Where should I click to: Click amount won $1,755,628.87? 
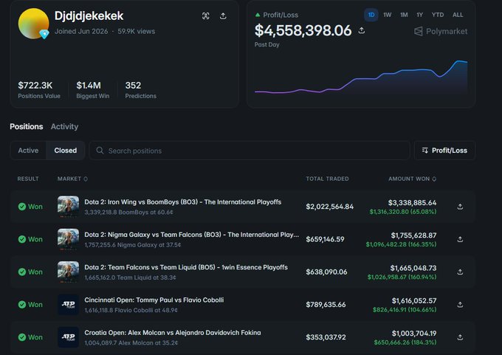[413, 235]
